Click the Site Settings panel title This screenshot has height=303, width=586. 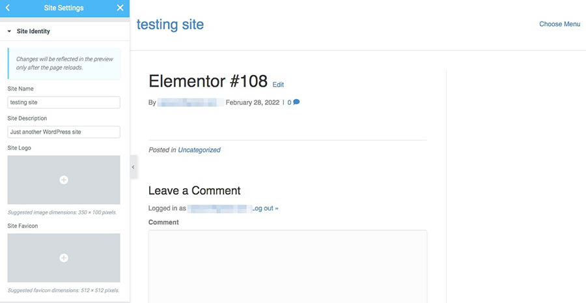[64, 8]
